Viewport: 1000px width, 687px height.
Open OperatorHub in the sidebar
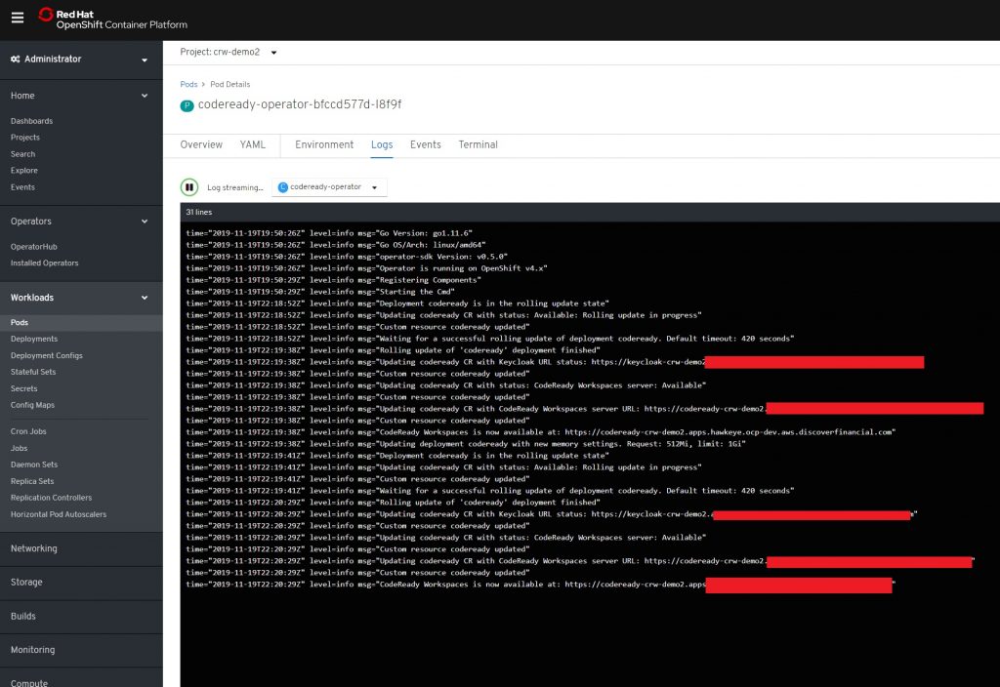tap(33, 247)
